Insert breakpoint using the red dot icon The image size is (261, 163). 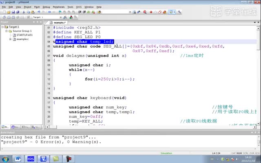point(151,12)
